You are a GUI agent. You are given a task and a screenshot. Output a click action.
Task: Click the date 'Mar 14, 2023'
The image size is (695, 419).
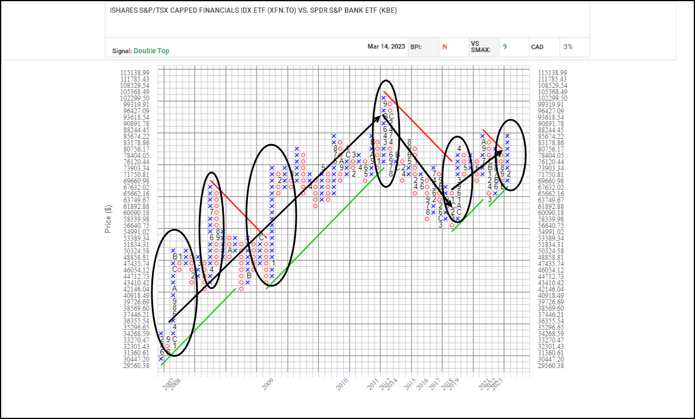[386, 46]
